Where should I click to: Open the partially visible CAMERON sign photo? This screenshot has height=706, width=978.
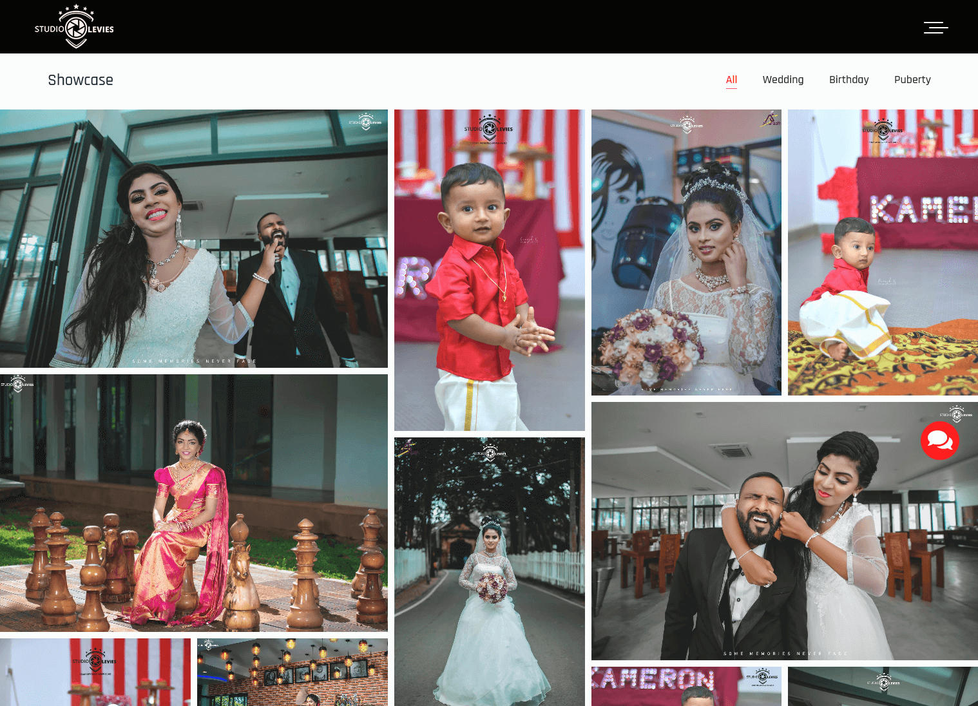pos(686,686)
